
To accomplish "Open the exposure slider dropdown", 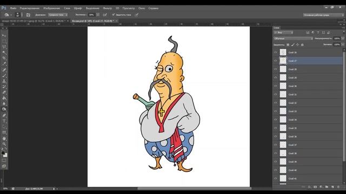I will (98, 15).
